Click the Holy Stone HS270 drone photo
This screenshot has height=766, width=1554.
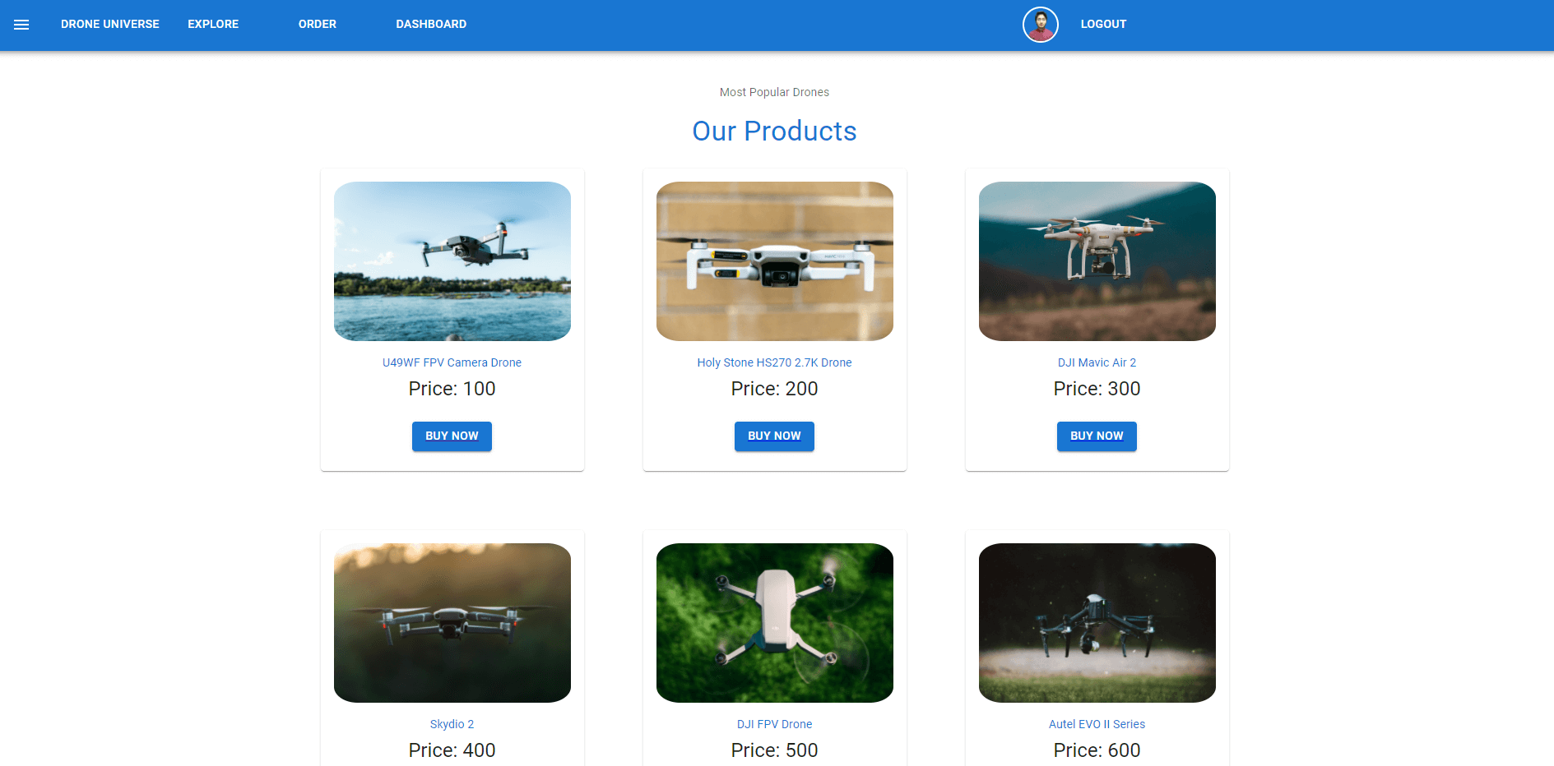pyautogui.click(x=774, y=261)
